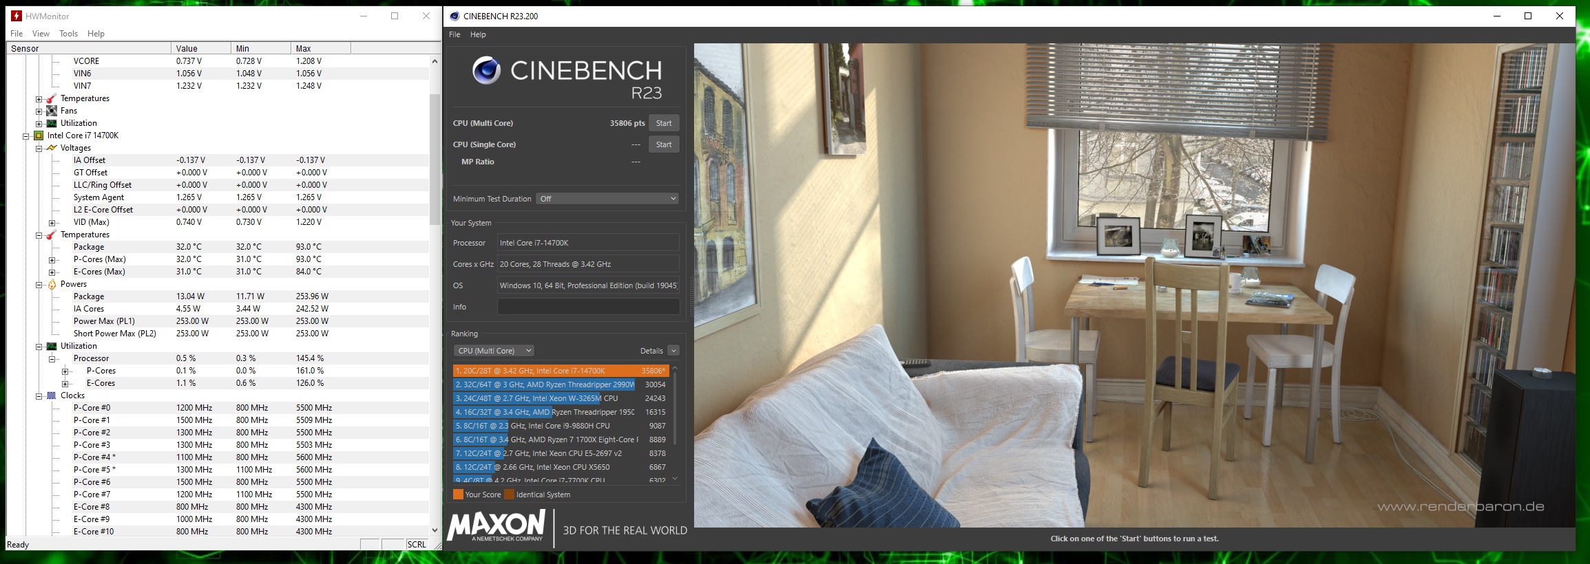This screenshot has width=1590, height=564.
Task: Open the CPU (Multi Core) ranking dropdown
Action: [x=494, y=351]
